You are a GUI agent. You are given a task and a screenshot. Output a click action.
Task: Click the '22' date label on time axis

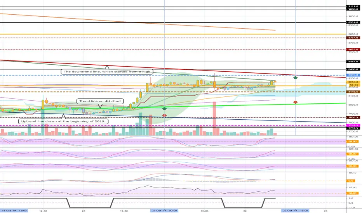pyautogui.click(x=245, y=211)
